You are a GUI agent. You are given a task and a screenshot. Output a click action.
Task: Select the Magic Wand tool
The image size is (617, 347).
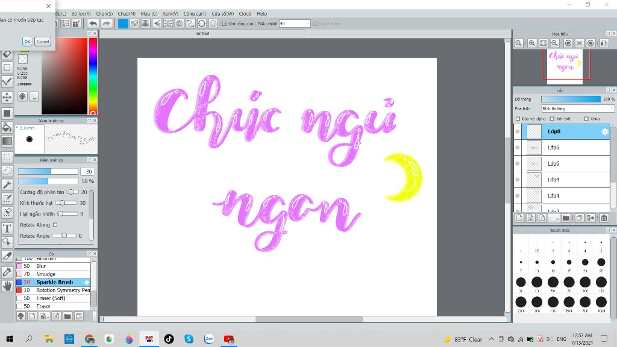point(7,184)
